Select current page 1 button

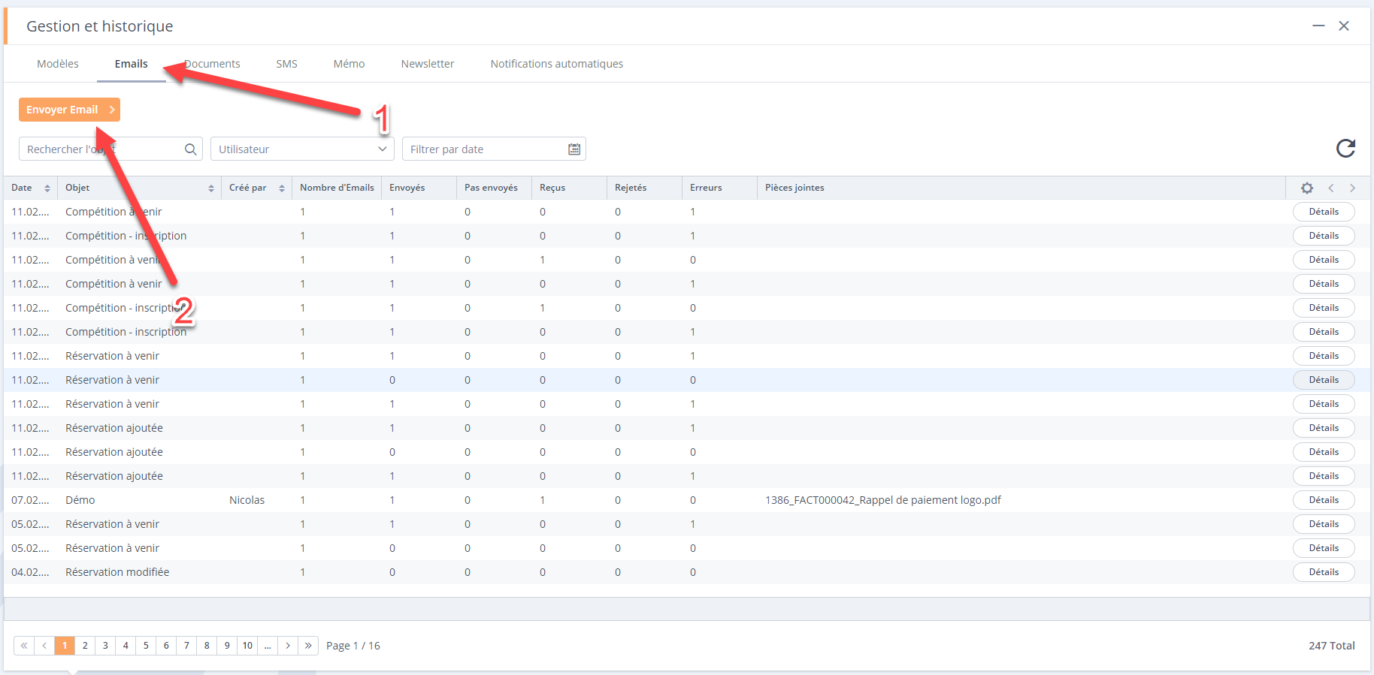pos(65,646)
